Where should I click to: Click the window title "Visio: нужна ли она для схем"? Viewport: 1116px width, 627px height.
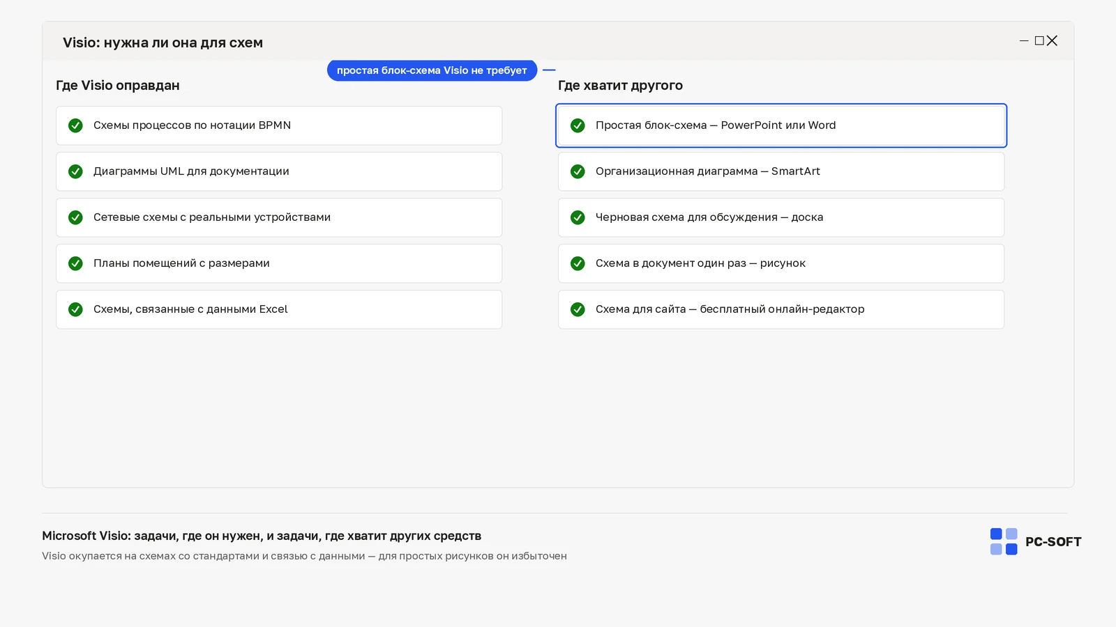163,42
